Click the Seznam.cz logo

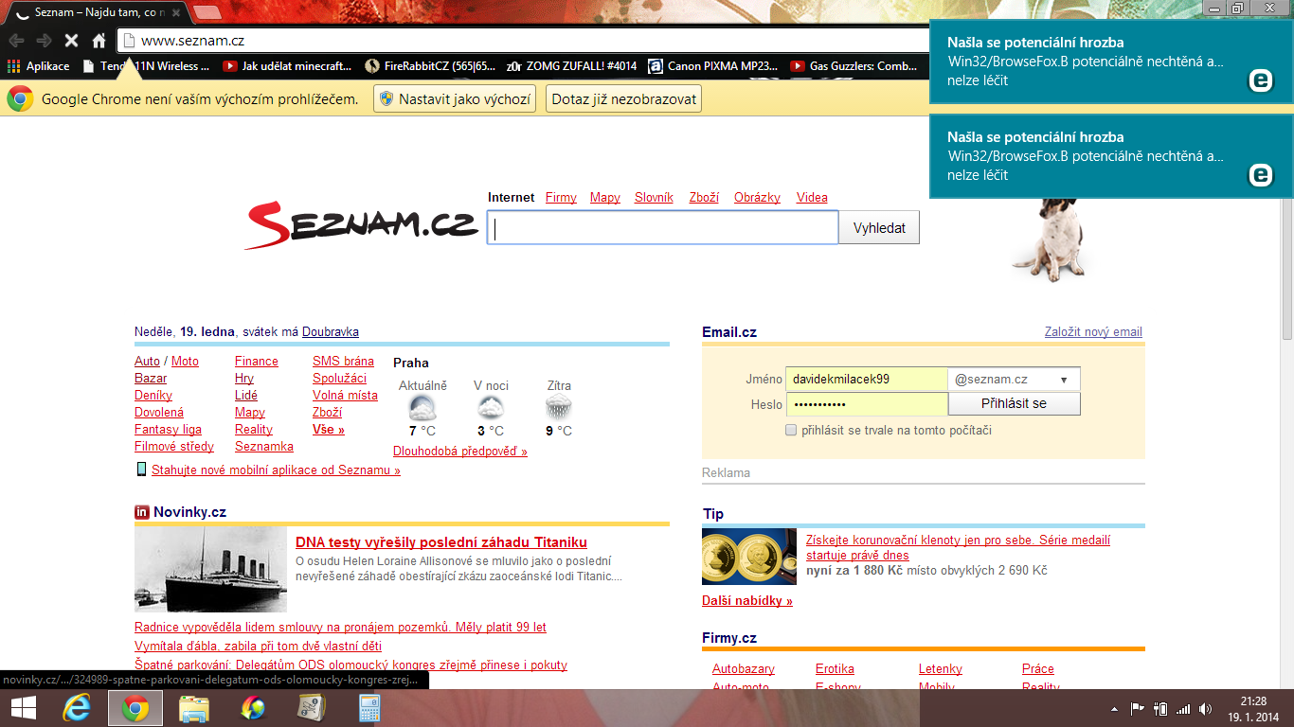[361, 223]
